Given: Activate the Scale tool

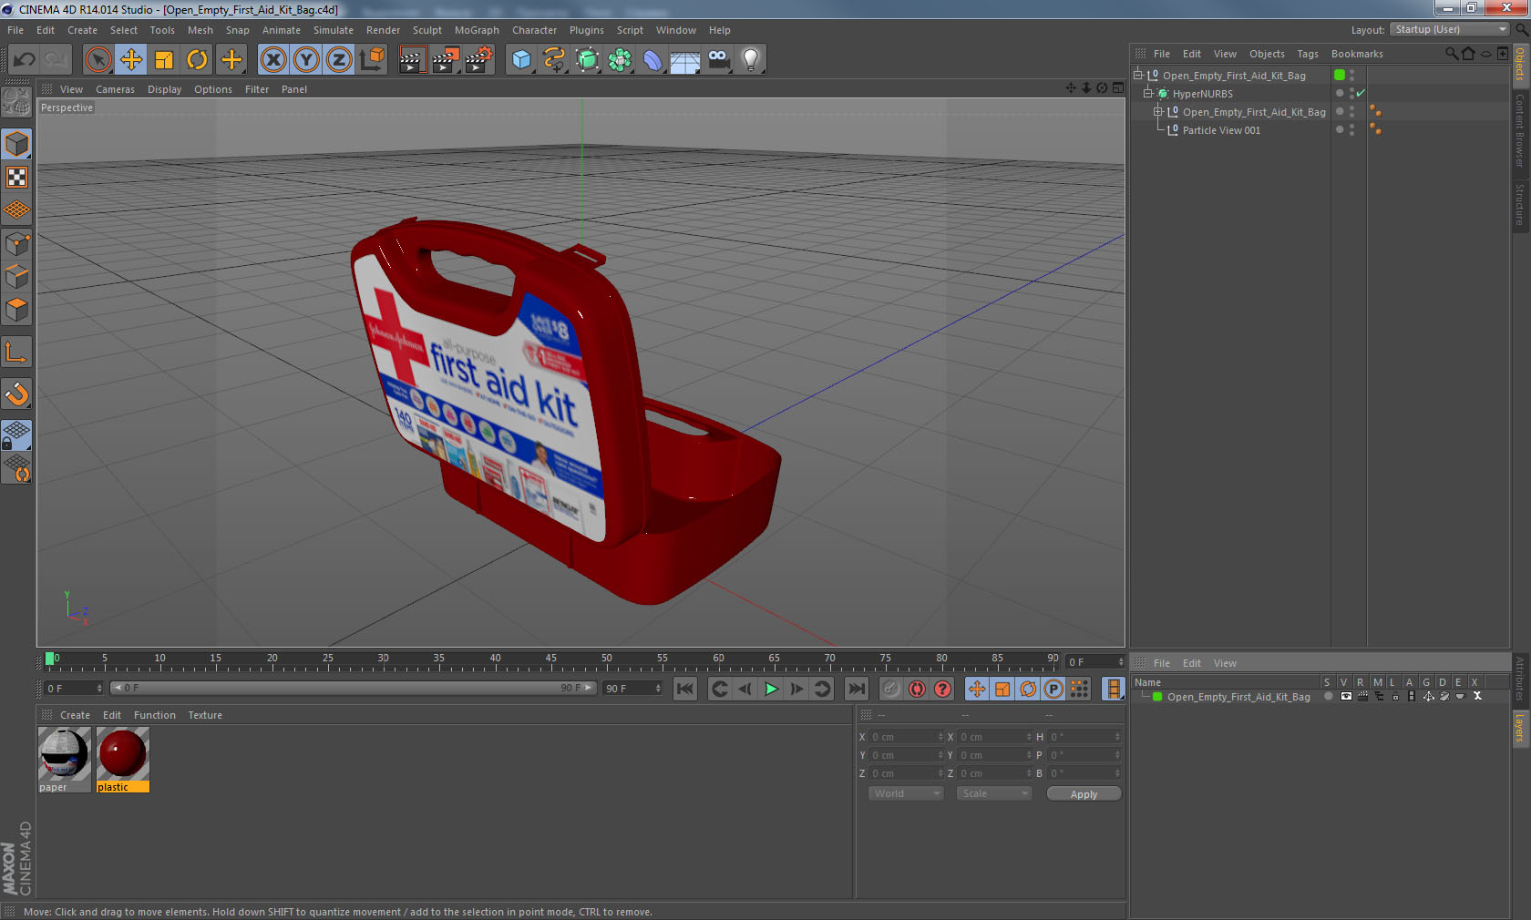Looking at the screenshot, I should [164, 60].
